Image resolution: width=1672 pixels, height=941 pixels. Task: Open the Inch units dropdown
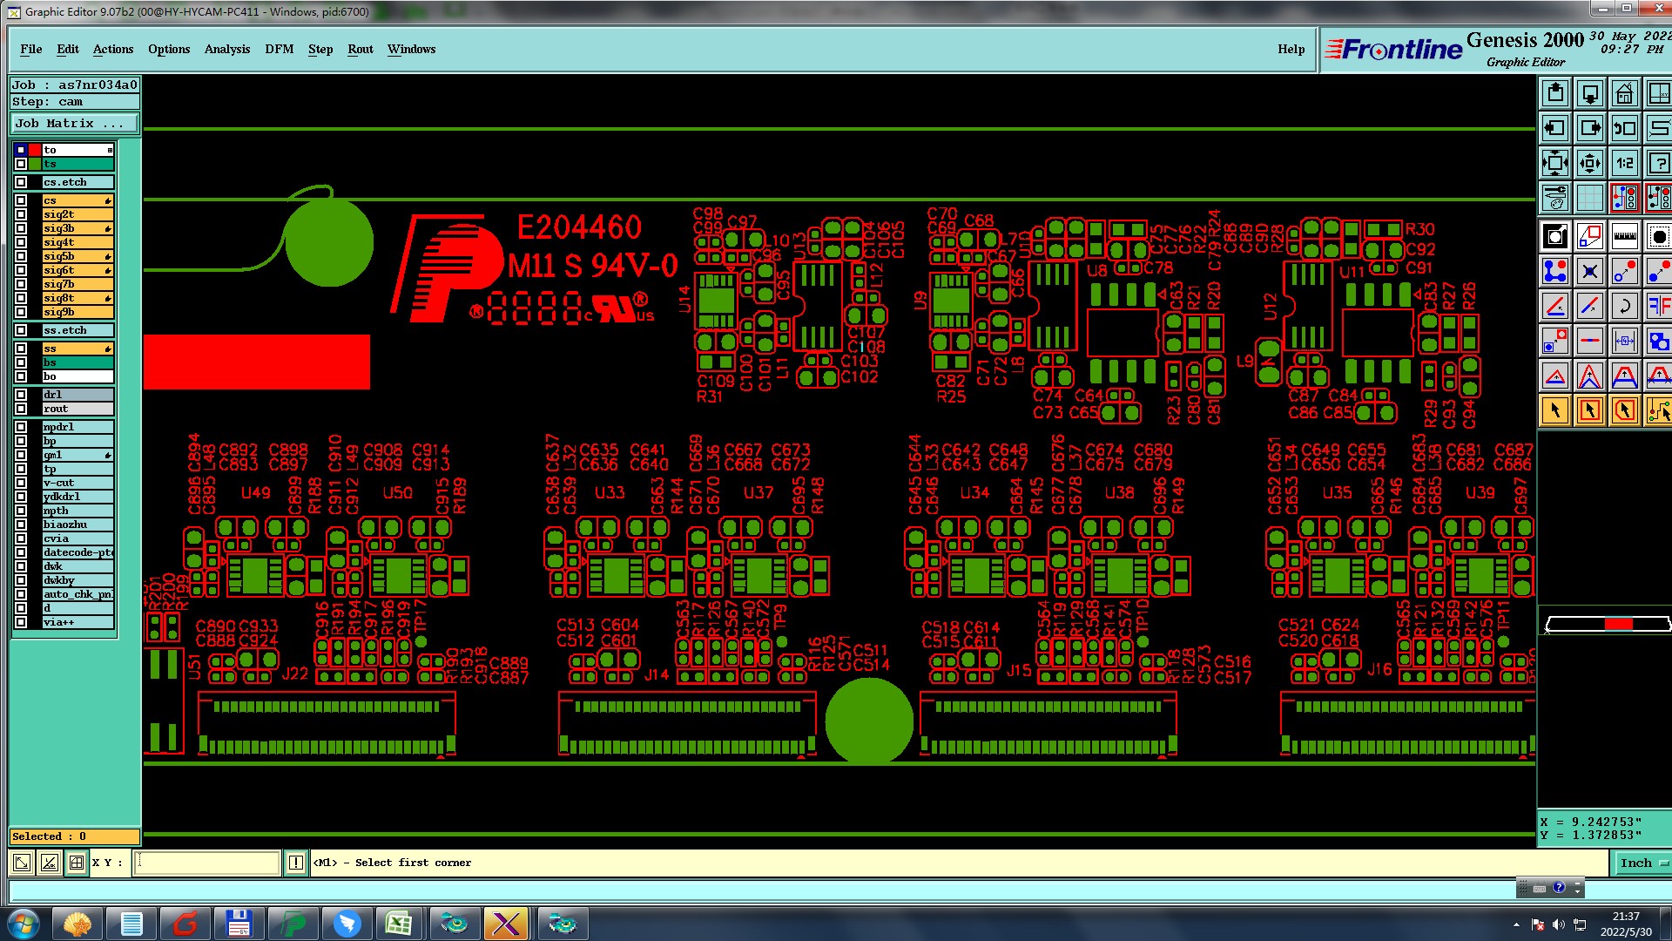pyautogui.click(x=1642, y=863)
